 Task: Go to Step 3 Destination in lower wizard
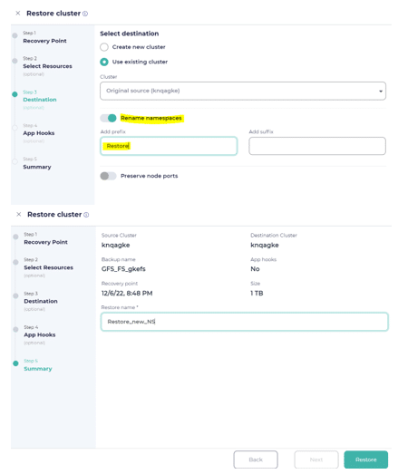coord(41,301)
